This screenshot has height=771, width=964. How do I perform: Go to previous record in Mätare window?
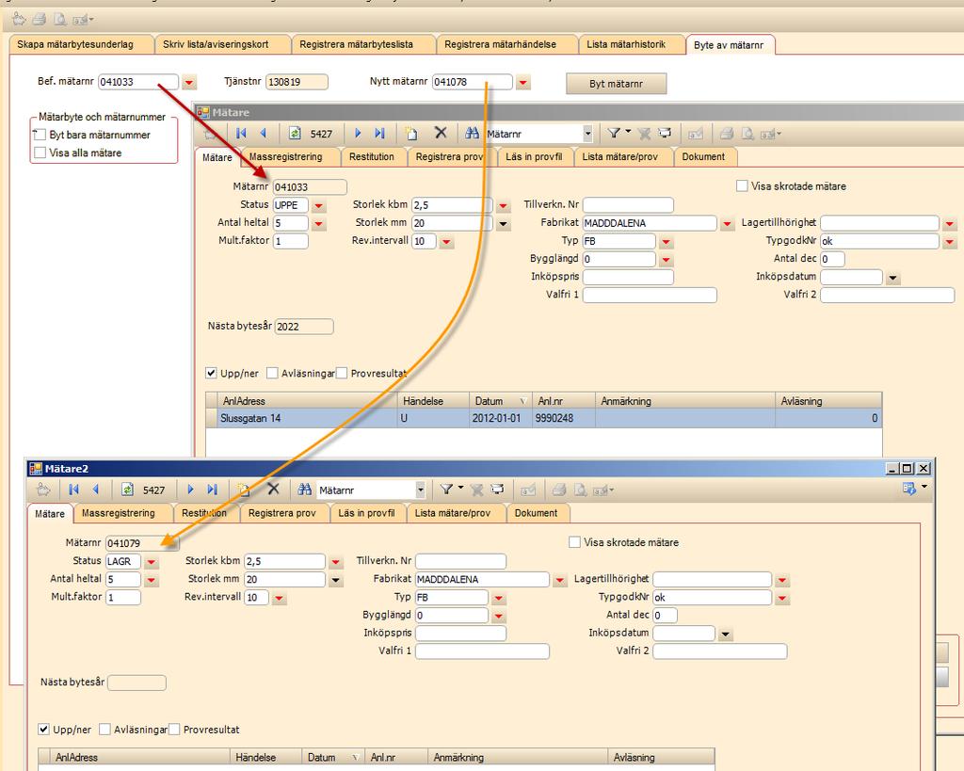[264, 133]
